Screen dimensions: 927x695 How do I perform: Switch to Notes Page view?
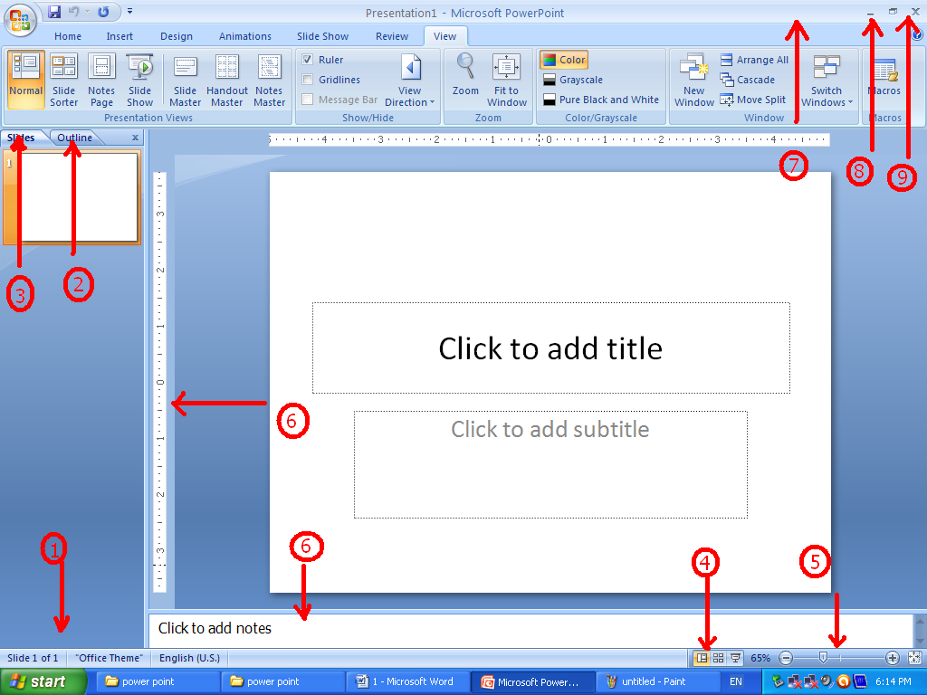pyautogui.click(x=101, y=80)
